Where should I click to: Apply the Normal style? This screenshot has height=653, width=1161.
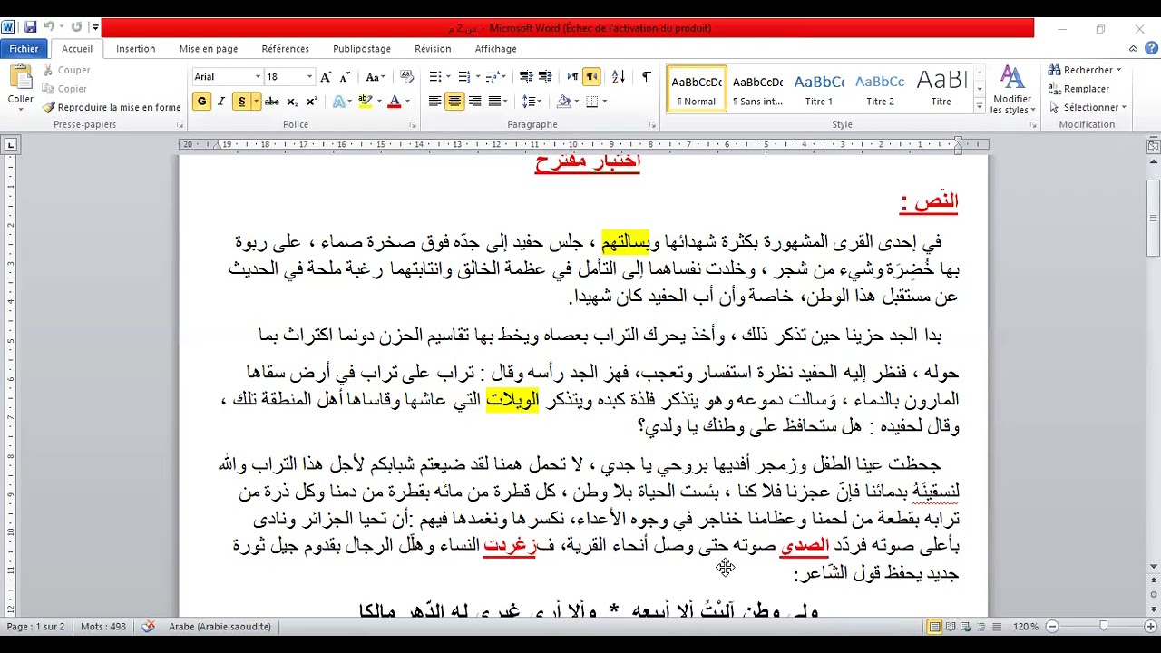click(x=696, y=89)
